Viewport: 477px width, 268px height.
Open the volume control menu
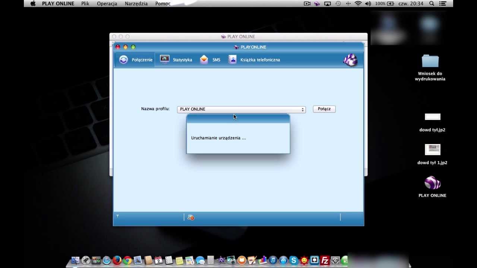tap(368, 4)
